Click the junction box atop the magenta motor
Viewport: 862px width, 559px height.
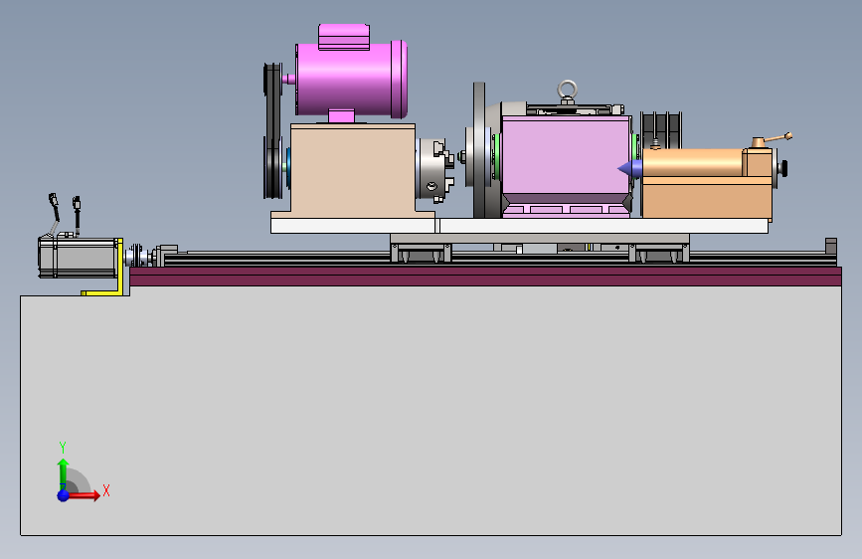(x=344, y=37)
